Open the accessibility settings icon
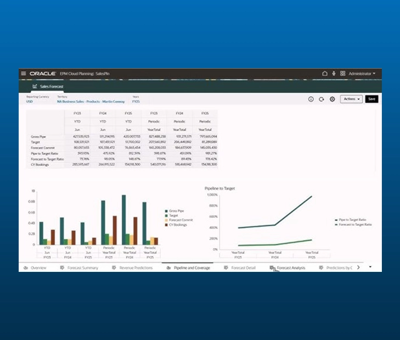The height and width of the screenshot is (340, 400). [x=334, y=73]
